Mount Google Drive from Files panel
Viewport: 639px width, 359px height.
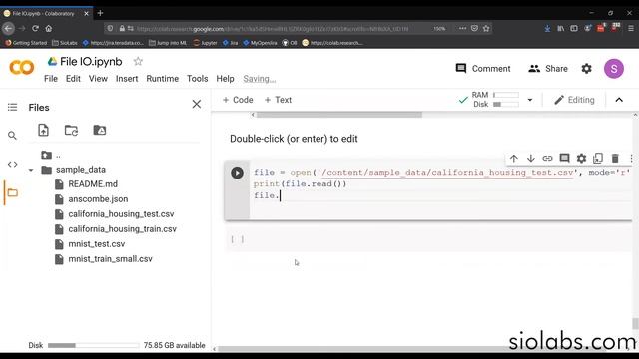point(100,130)
